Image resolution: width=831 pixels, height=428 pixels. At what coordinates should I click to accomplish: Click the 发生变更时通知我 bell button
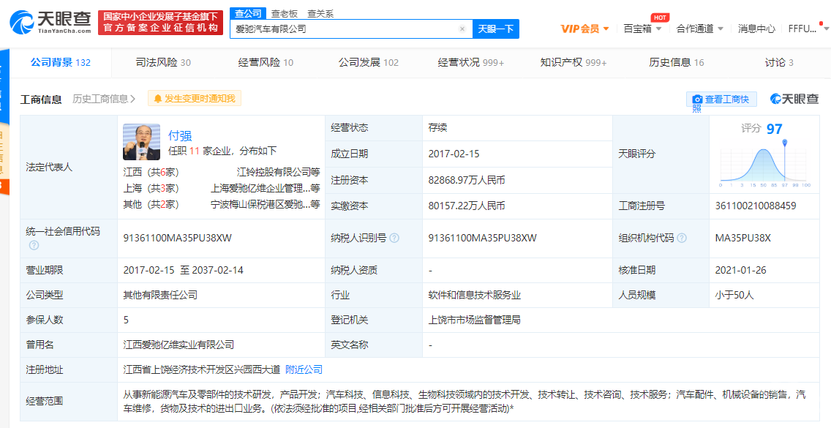(195, 98)
